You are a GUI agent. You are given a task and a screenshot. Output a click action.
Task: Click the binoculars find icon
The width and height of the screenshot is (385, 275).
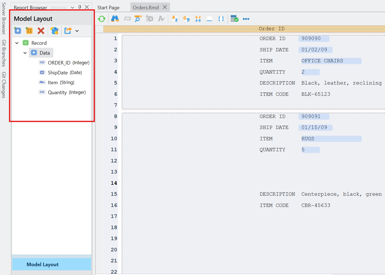tap(115, 19)
